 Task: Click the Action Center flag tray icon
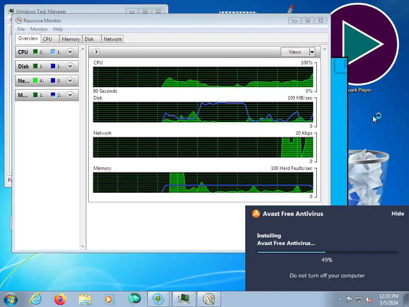coord(349,299)
